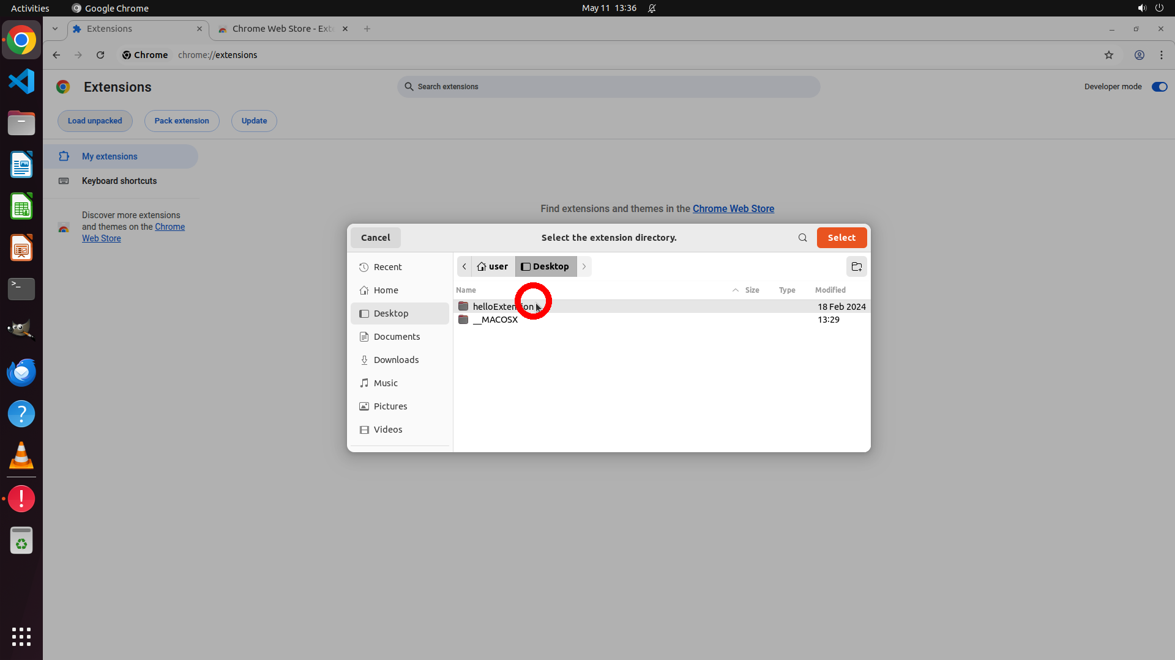Viewport: 1175px width, 660px height.
Task: Toggle the Developer mode switch
Action: (x=1159, y=87)
